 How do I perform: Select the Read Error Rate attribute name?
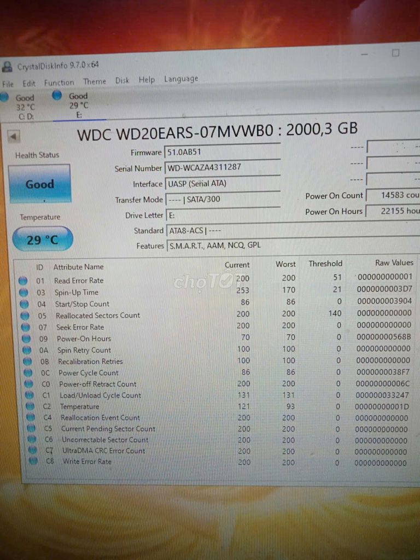(x=79, y=281)
